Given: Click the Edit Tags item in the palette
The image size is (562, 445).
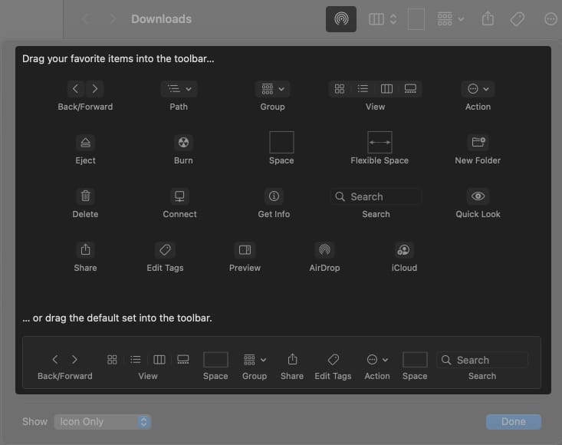Looking at the screenshot, I should tap(165, 250).
